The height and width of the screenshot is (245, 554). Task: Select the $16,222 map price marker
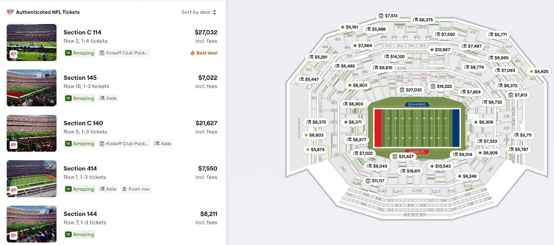(x=441, y=86)
